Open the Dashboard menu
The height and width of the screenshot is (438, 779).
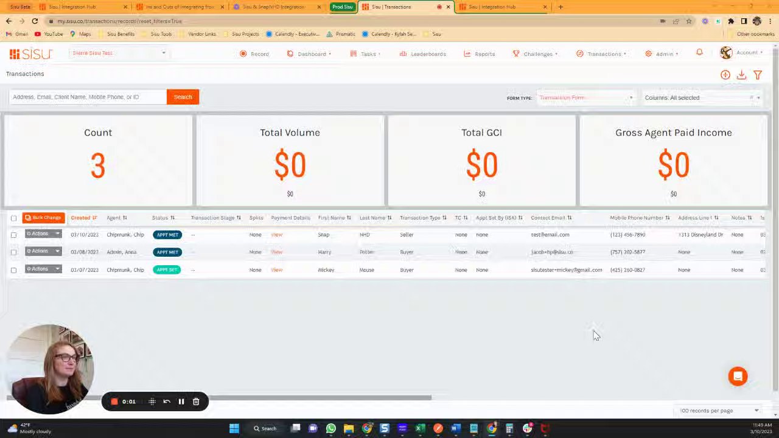click(310, 54)
